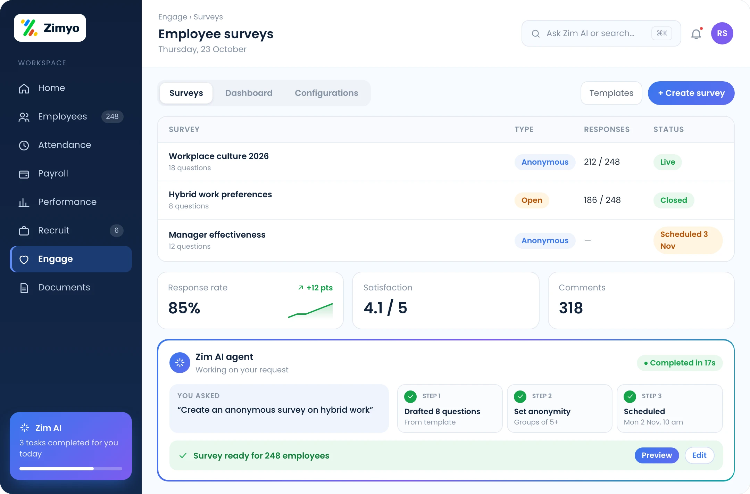Click the Completed in 17s badge
750x494 pixels.
pos(680,363)
